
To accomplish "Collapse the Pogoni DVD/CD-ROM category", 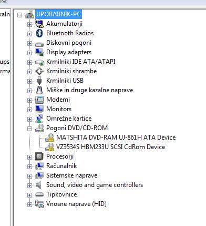I will click(x=29, y=129).
